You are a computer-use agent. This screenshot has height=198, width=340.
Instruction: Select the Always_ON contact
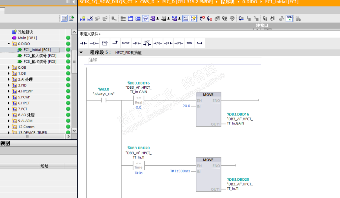104,100
